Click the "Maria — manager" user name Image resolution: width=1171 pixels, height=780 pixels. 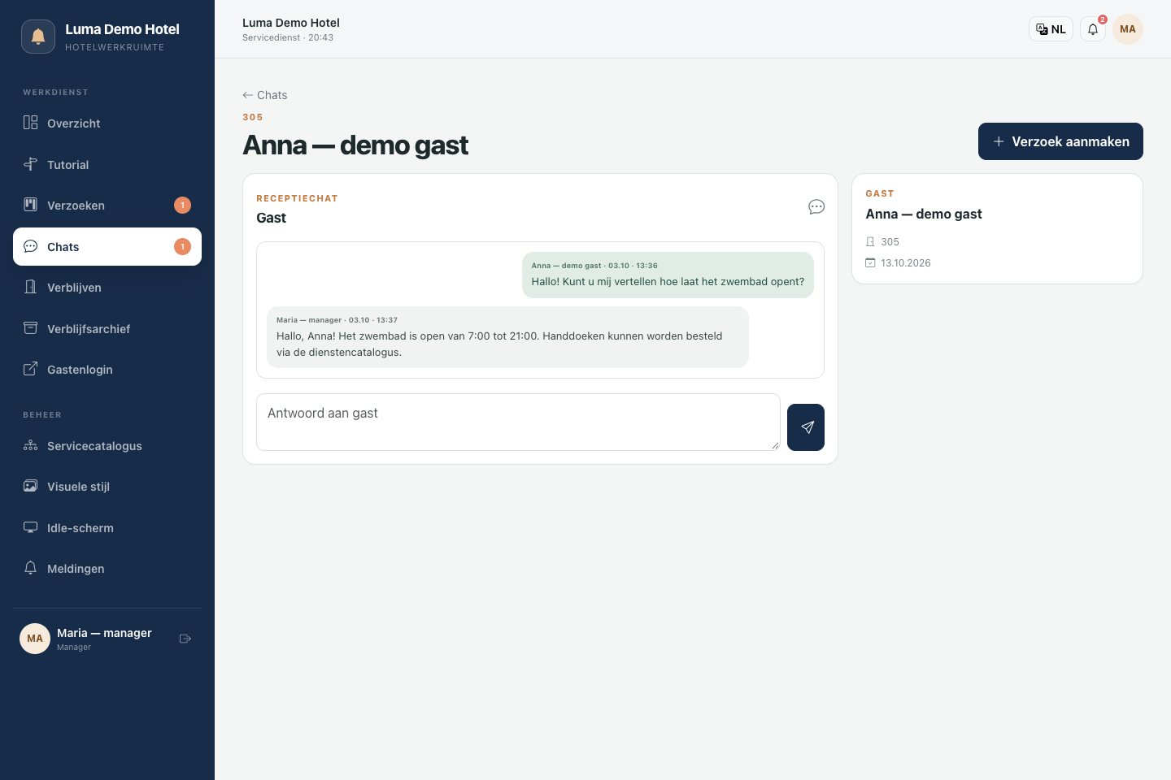(104, 633)
